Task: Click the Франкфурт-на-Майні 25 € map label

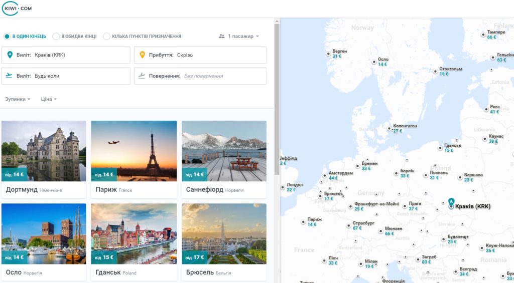Action: click(x=376, y=206)
